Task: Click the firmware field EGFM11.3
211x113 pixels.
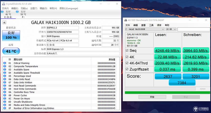Action: (63, 28)
